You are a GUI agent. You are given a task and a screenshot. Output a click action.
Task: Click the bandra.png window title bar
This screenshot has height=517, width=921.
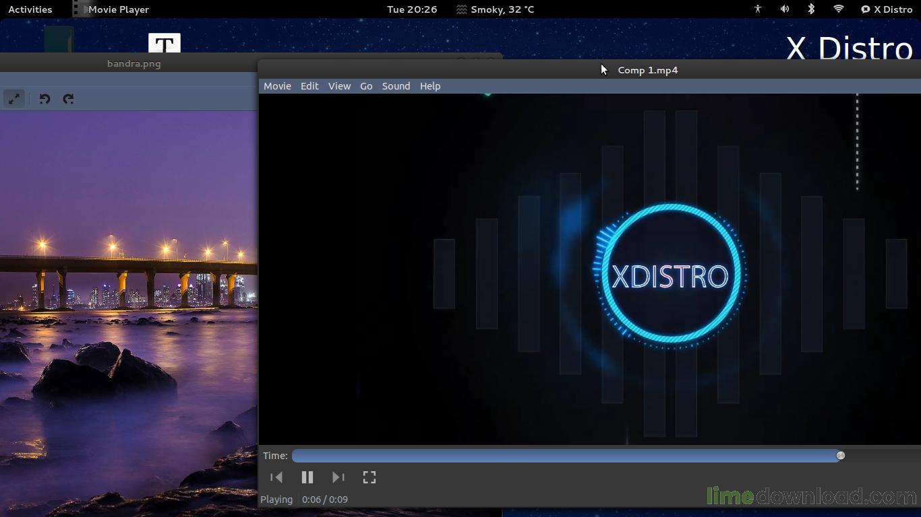[133, 63]
